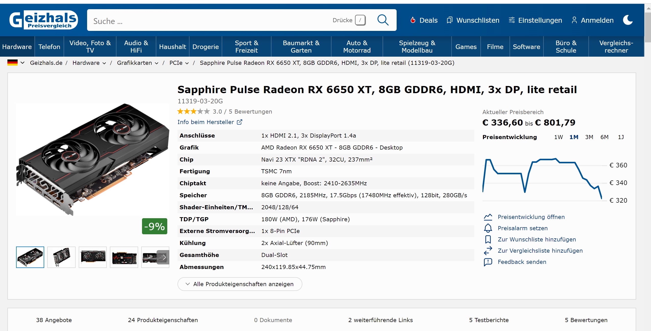Select the 3M price history range

pyautogui.click(x=589, y=137)
